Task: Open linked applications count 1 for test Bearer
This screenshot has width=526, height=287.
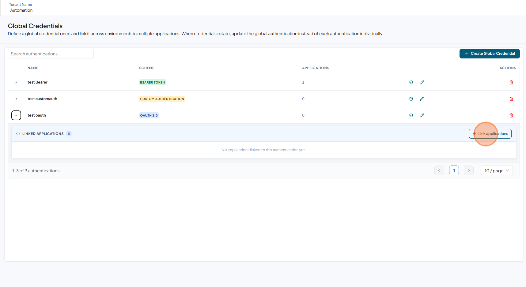Action: [303, 82]
